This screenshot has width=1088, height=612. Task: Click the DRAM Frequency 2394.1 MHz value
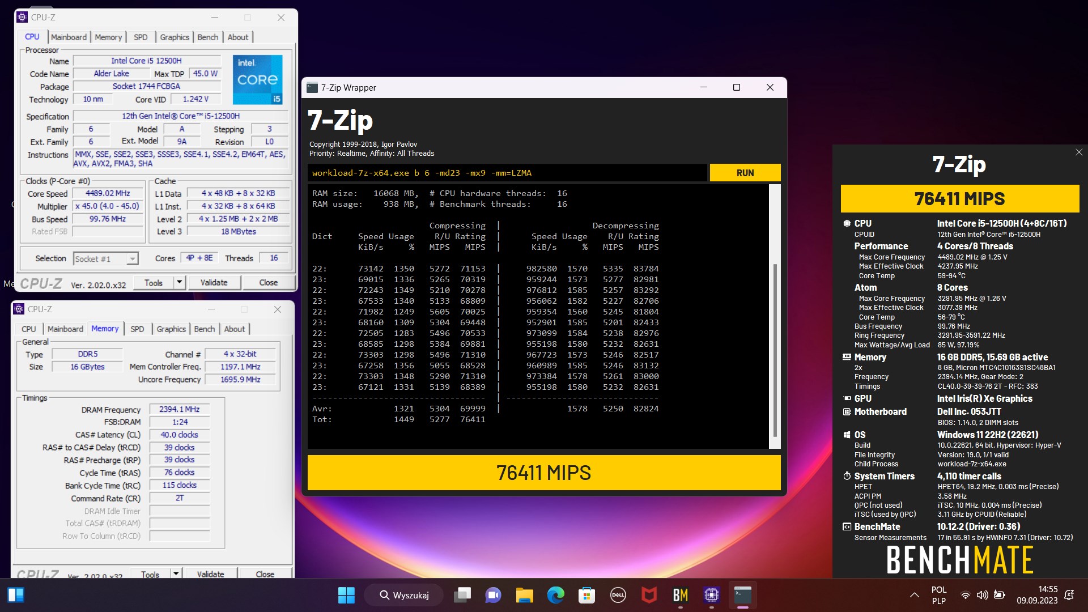[179, 409]
